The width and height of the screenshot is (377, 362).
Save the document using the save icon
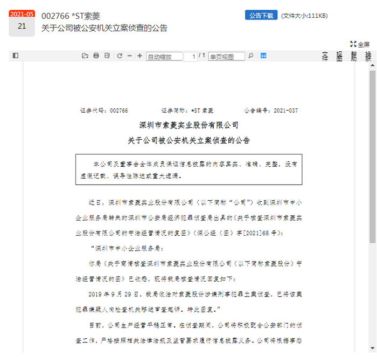coord(107,56)
